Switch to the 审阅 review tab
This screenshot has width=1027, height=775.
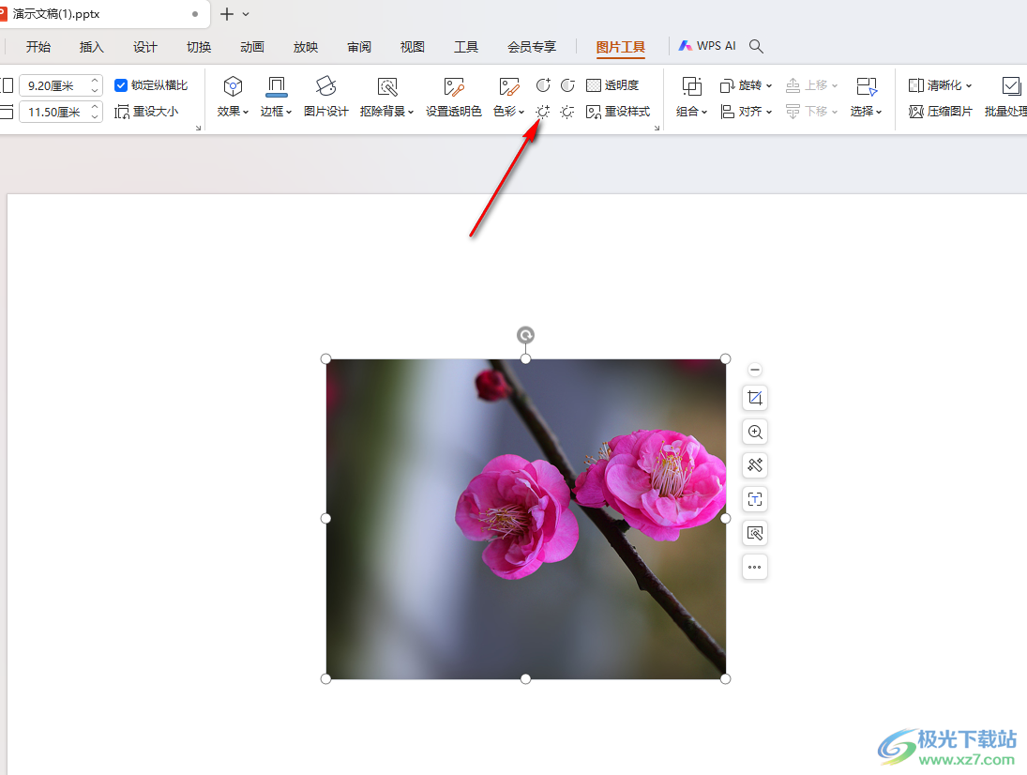coord(359,47)
